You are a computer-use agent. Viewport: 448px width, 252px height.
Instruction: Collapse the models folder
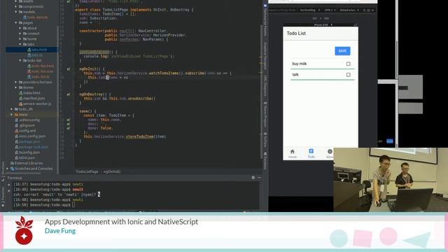(x=16, y=12)
